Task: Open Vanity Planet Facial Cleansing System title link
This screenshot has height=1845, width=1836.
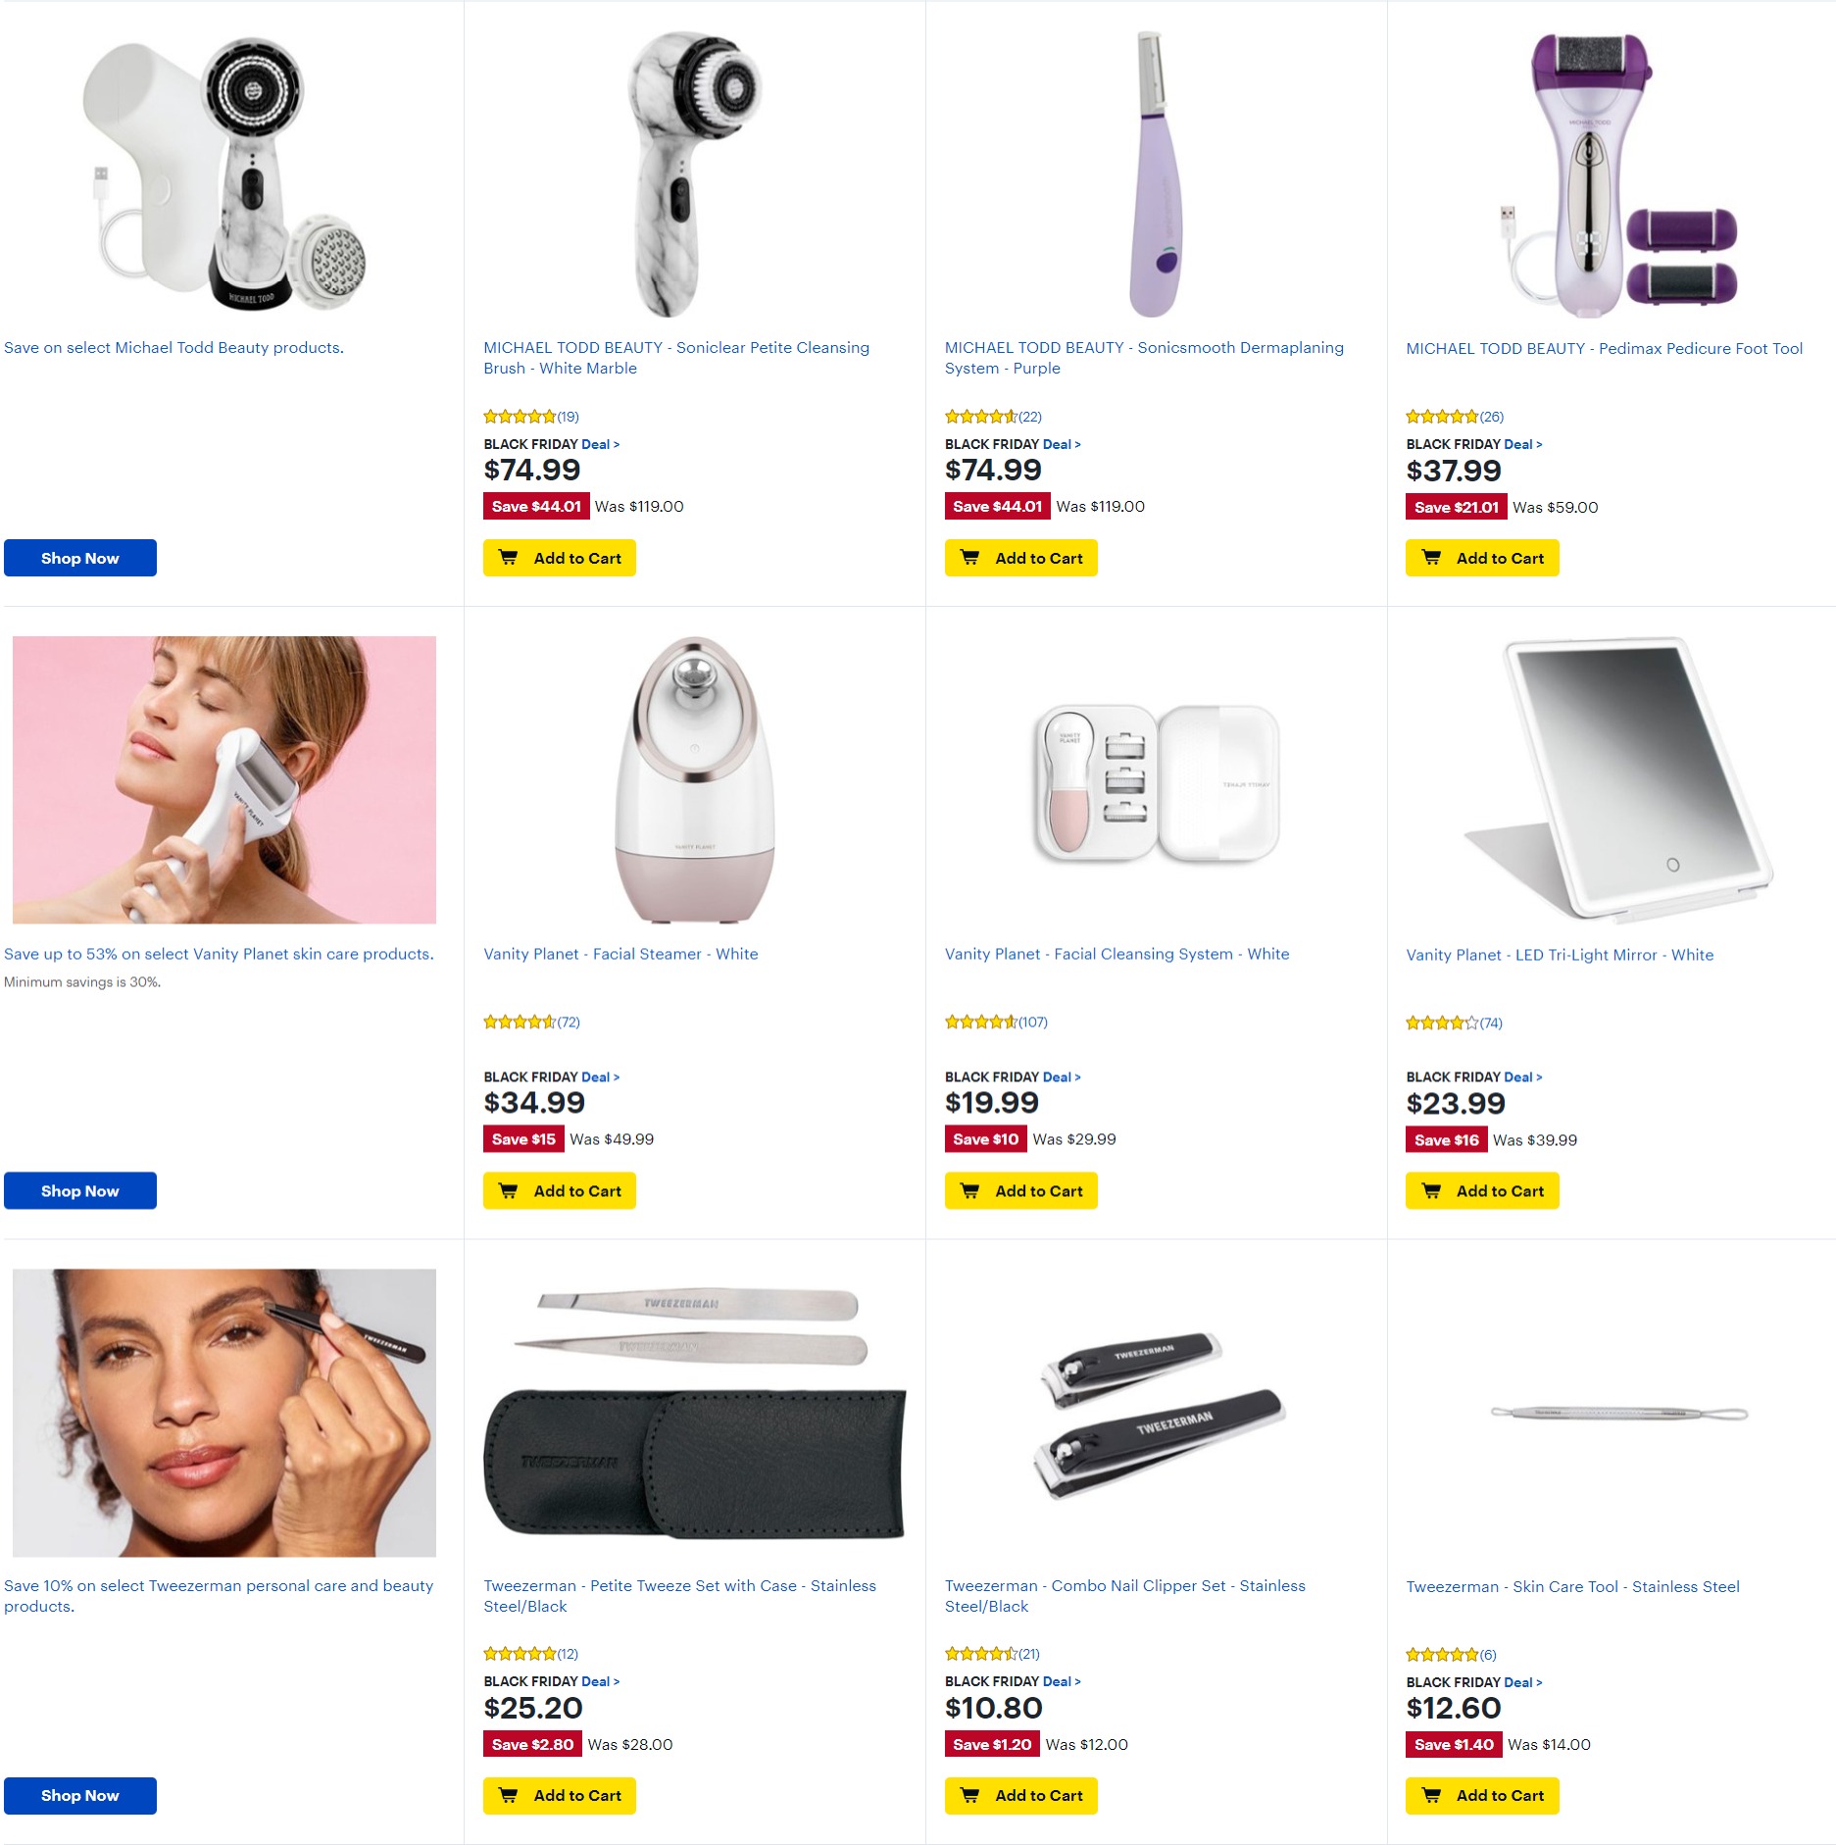Action: (x=1116, y=954)
